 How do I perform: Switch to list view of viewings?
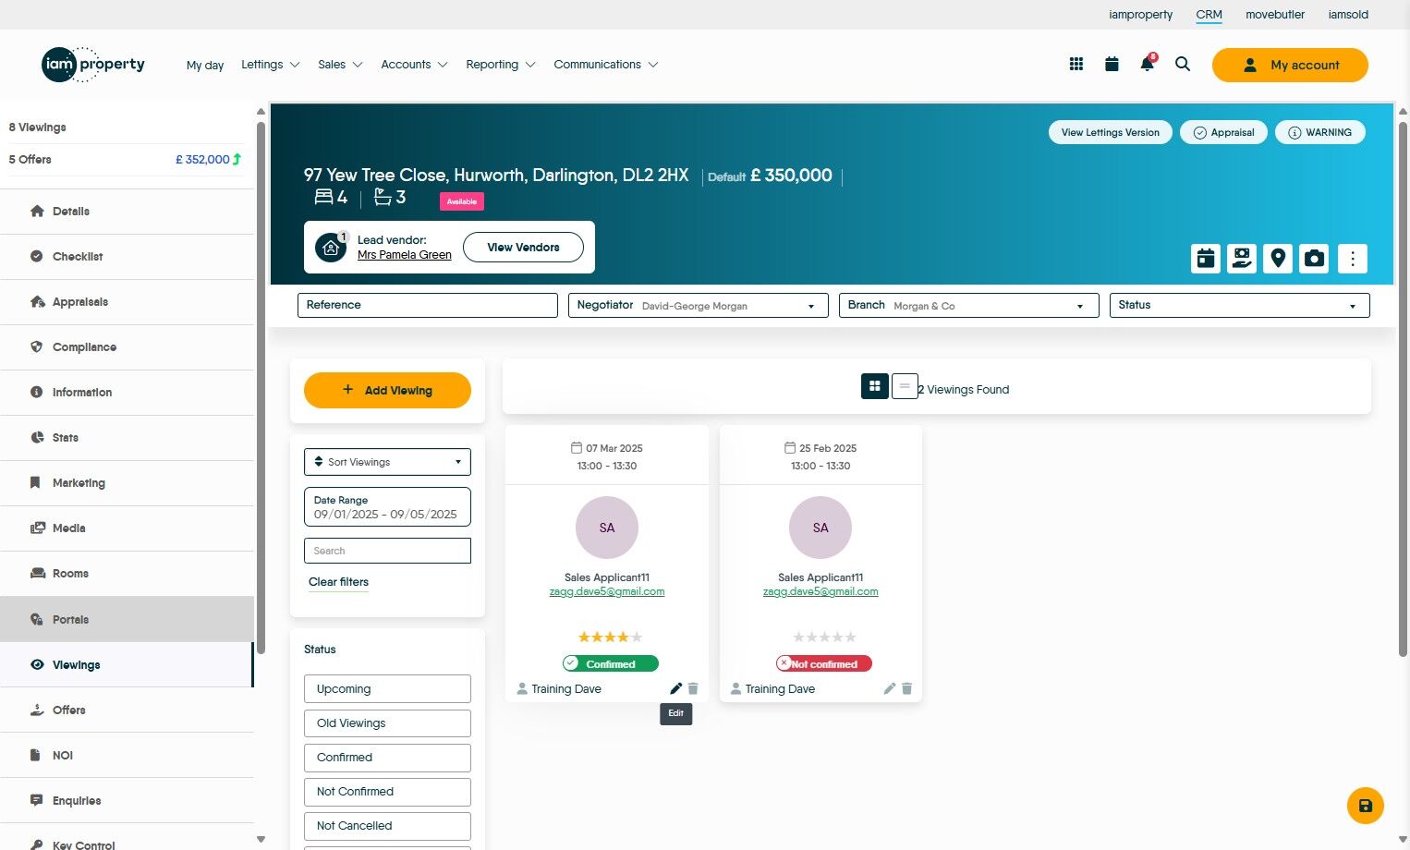tap(905, 386)
